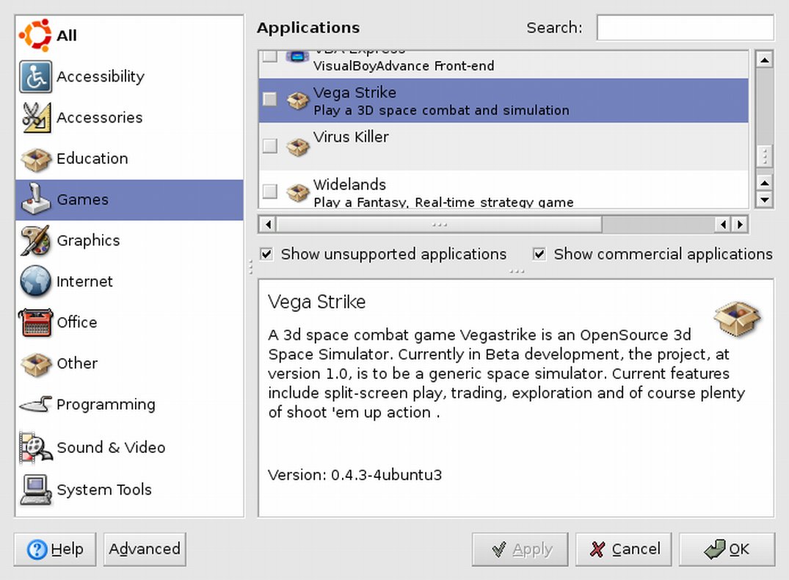Screen dimensions: 789x580
Task: Click the Office typewriter icon
Action: pos(35,322)
